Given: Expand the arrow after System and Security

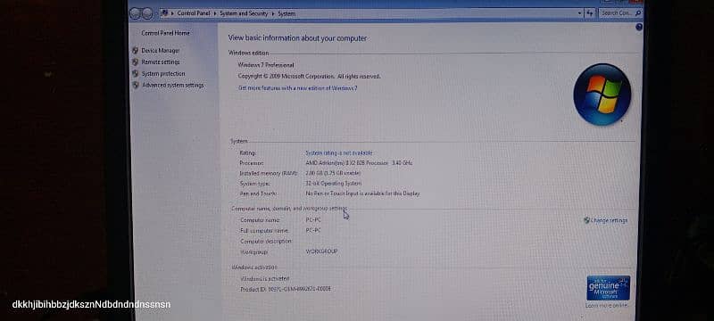Looking at the screenshot, I should [x=273, y=13].
